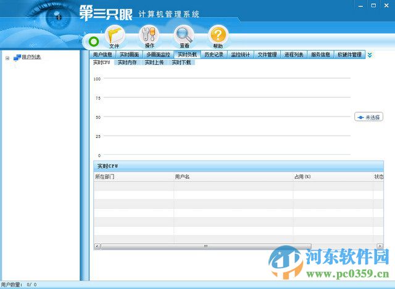Switch to the 进程列表 tab
The height and width of the screenshot is (289, 395).
[294, 54]
